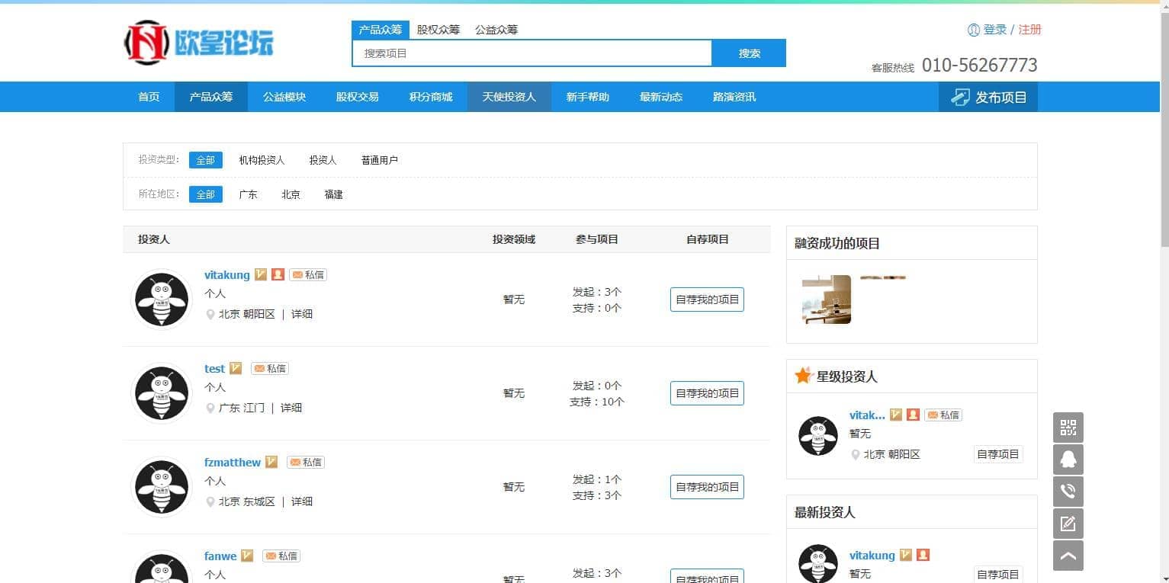Viewport: 1169px width, 583px height.
Task: Switch to 股权众筹 search tab
Action: pos(438,30)
